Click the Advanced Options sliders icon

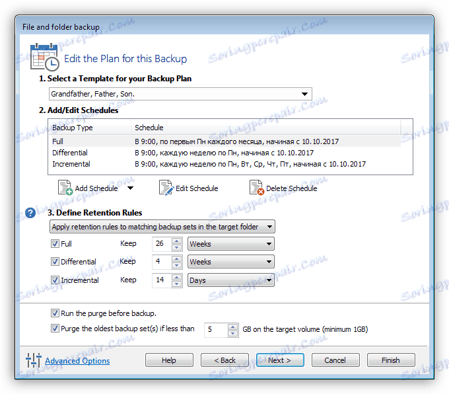pos(34,360)
